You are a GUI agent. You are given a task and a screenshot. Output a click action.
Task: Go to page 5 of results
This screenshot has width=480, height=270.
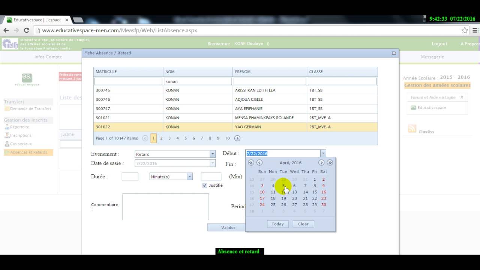[186, 138]
